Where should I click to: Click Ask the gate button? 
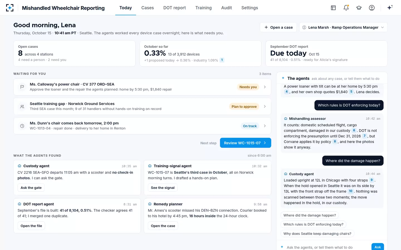click(x=31, y=187)
